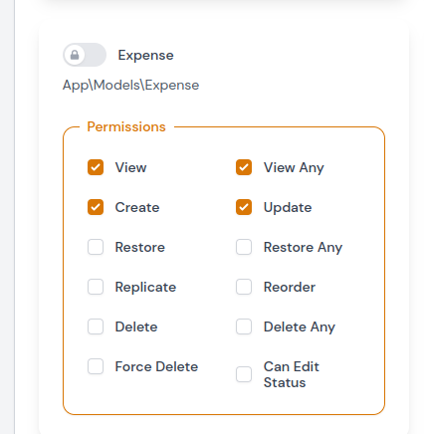Click the "Replicate" label text

click(145, 288)
